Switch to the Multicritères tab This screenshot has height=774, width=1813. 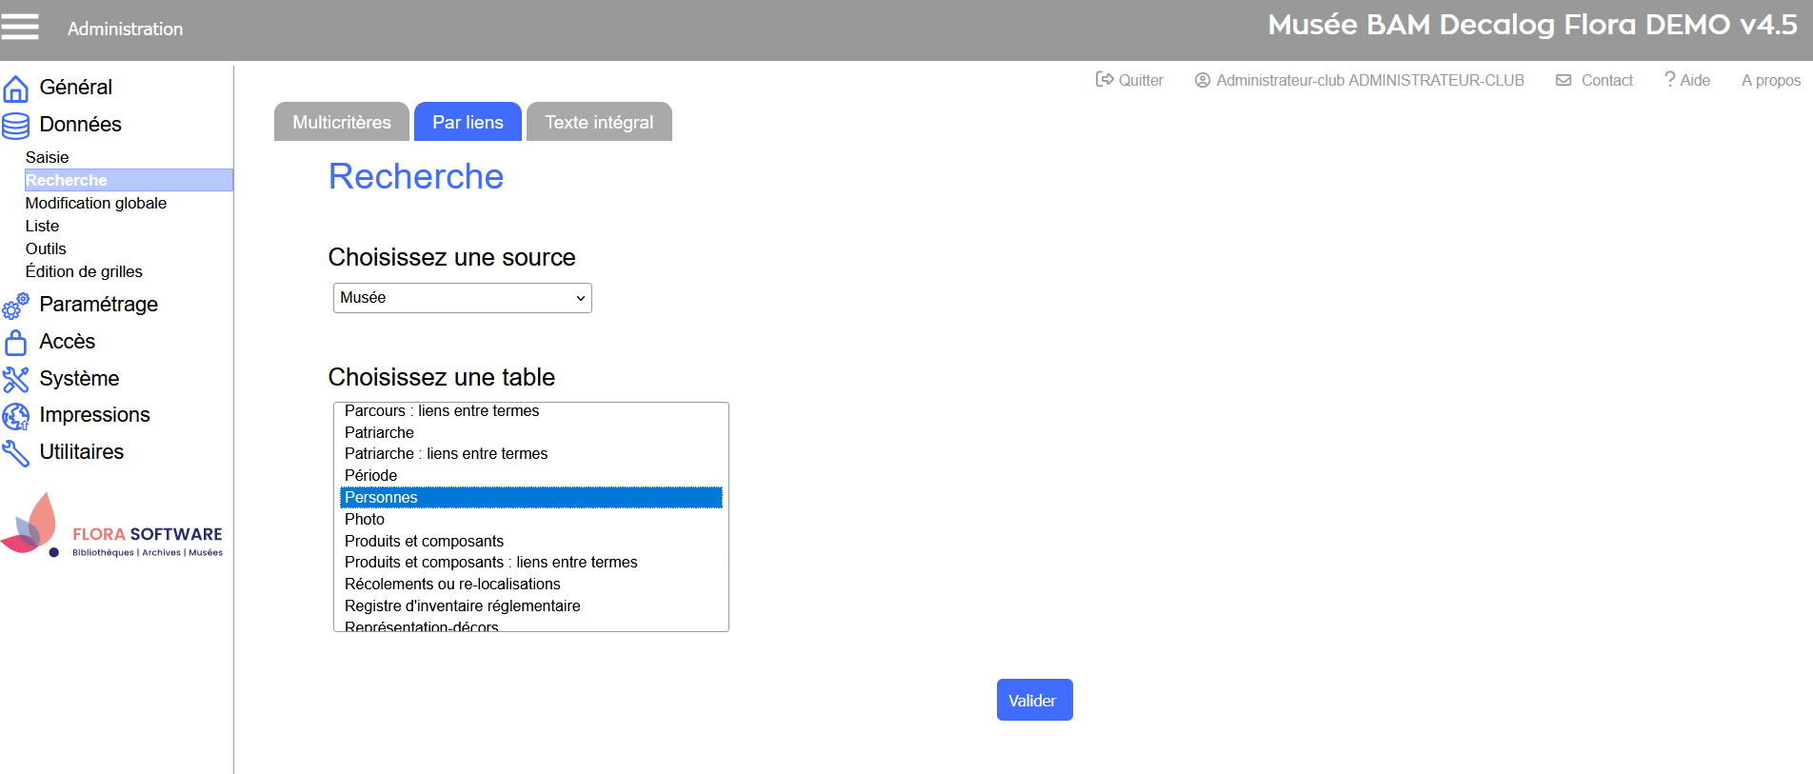(x=341, y=123)
